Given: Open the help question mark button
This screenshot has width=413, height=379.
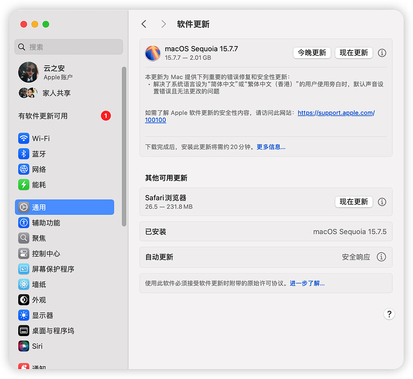Looking at the screenshot, I should [389, 314].
